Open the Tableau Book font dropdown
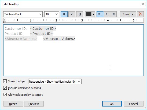 point(23,14)
